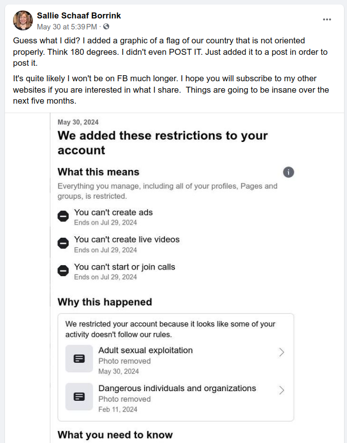The image size is (347, 443).
Task: Click the restriction icon by join calls
Action: pos(63,271)
